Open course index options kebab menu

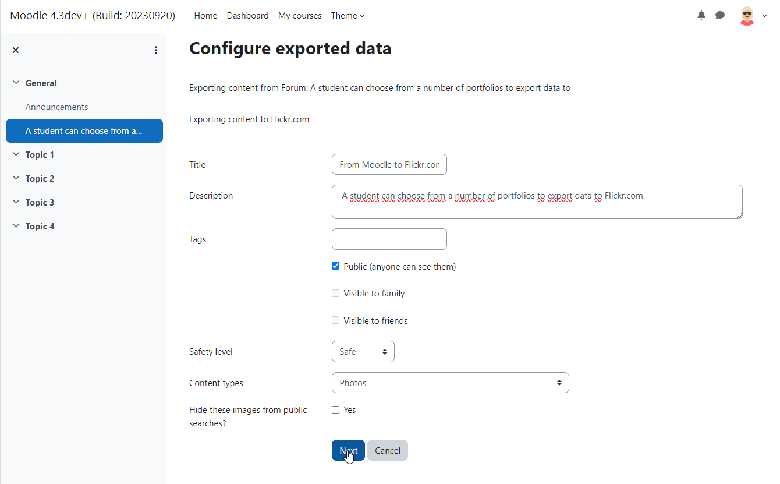pos(156,50)
